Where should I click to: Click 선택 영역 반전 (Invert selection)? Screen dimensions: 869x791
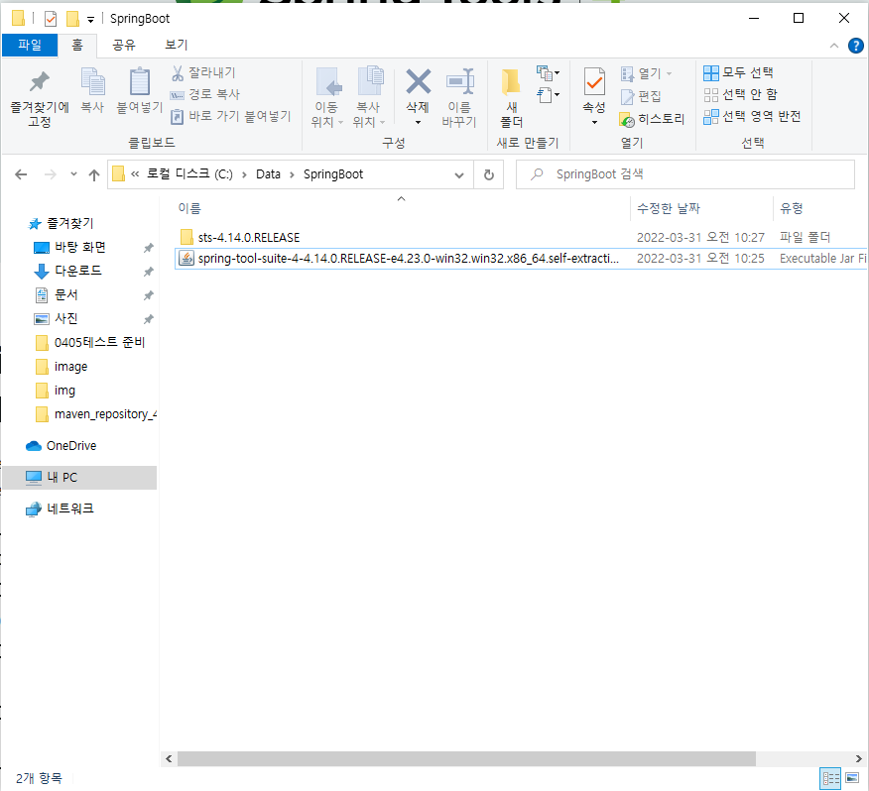(x=752, y=116)
